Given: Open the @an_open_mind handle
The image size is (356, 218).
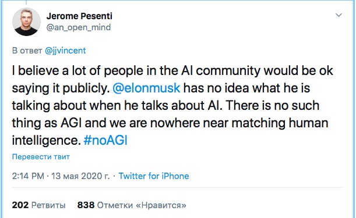Looking at the screenshot, I should (79, 27).
